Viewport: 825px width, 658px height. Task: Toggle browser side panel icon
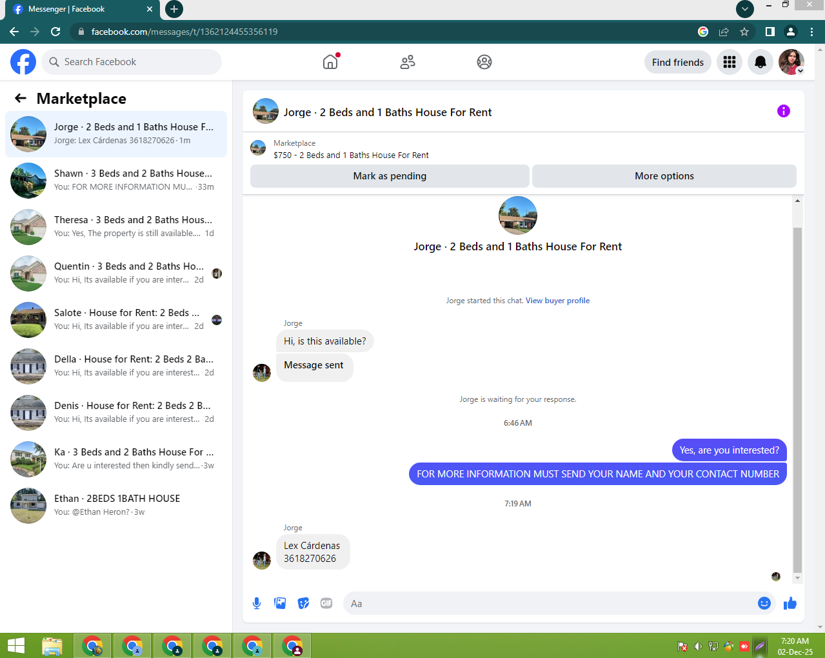pos(770,32)
